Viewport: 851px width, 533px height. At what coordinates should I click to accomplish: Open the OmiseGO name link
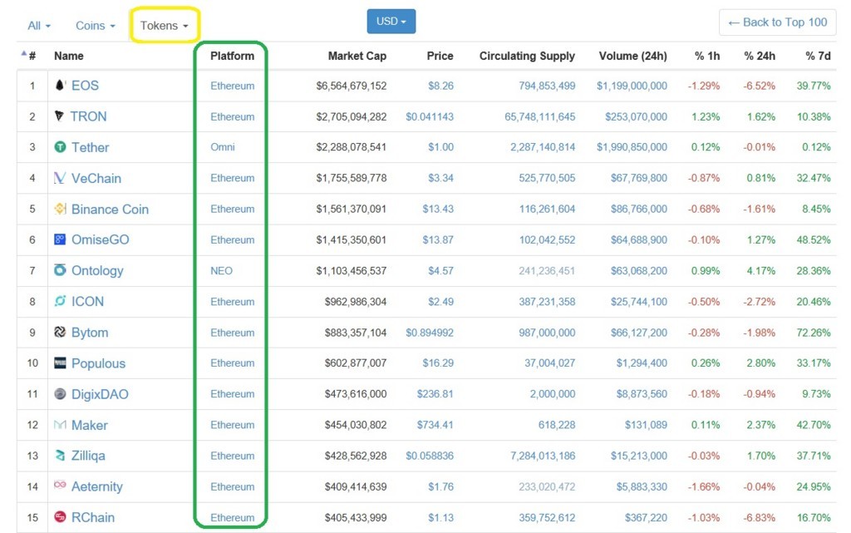[101, 239]
